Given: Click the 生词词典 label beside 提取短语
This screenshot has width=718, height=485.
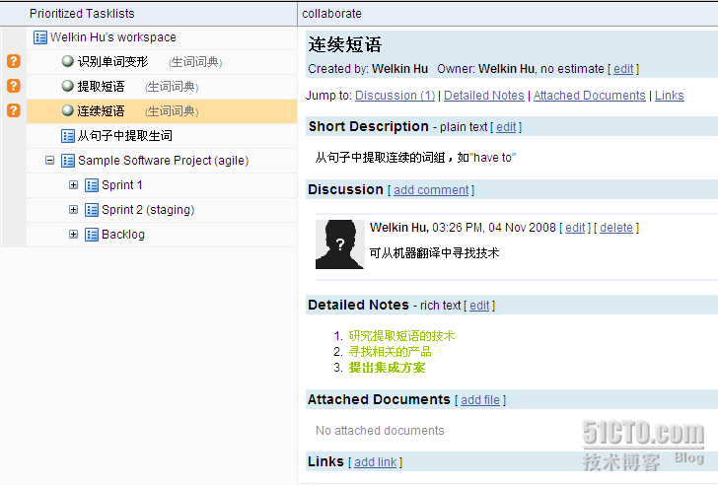Looking at the screenshot, I should (172, 87).
